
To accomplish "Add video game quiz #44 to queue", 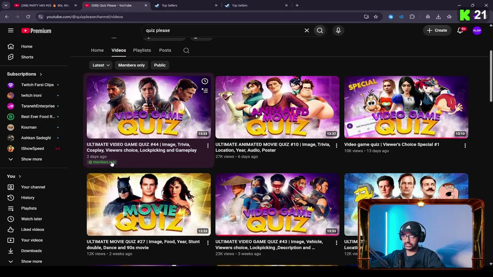I will [205, 90].
